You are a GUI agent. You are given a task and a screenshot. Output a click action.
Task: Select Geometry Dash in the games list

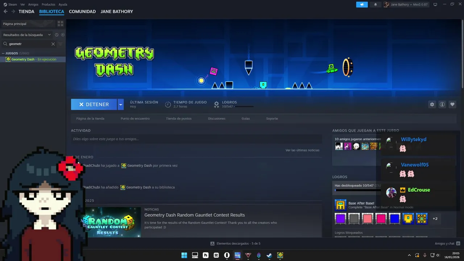pyautogui.click(x=33, y=59)
